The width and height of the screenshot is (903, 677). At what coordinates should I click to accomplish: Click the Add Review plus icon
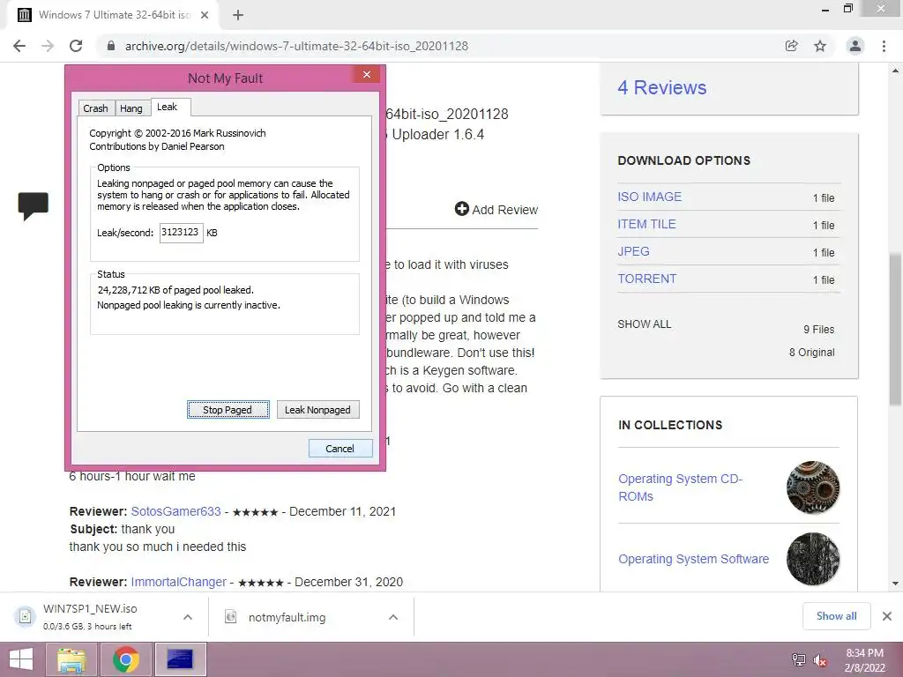pyautogui.click(x=462, y=209)
